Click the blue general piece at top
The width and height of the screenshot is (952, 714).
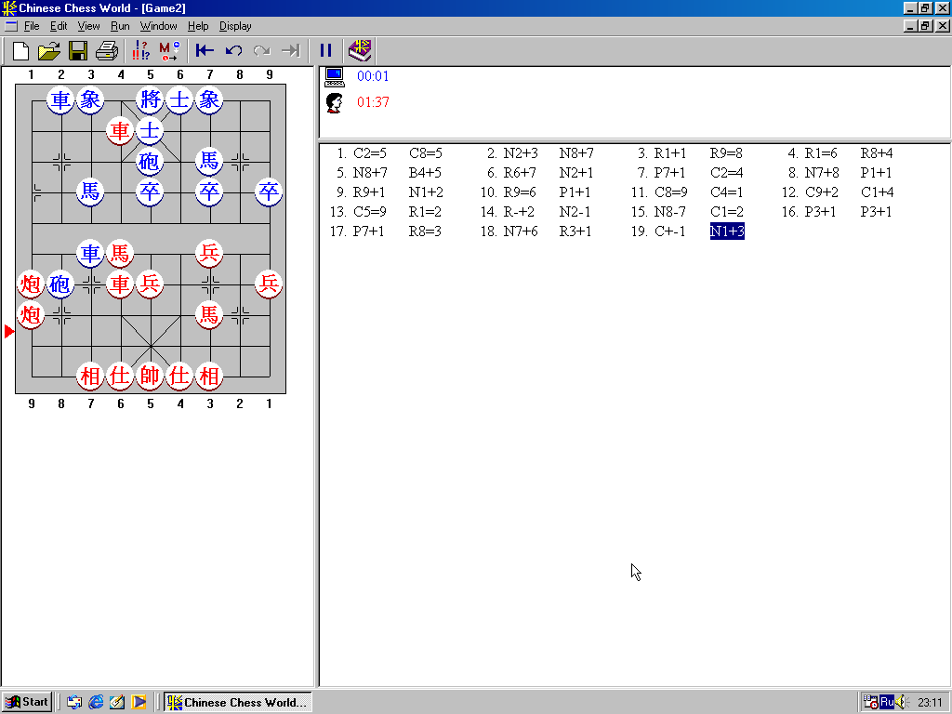150,99
